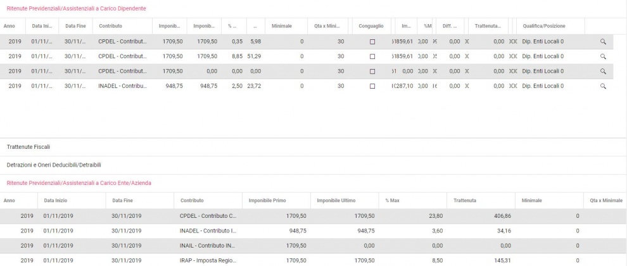Viewport: 627px width, 266px height.
Task: Open magnifier for CPDEL row with 0,35 percent
Action: [x=603, y=41]
